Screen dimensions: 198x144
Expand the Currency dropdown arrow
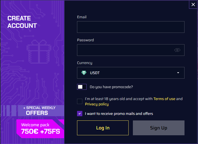[178, 73]
